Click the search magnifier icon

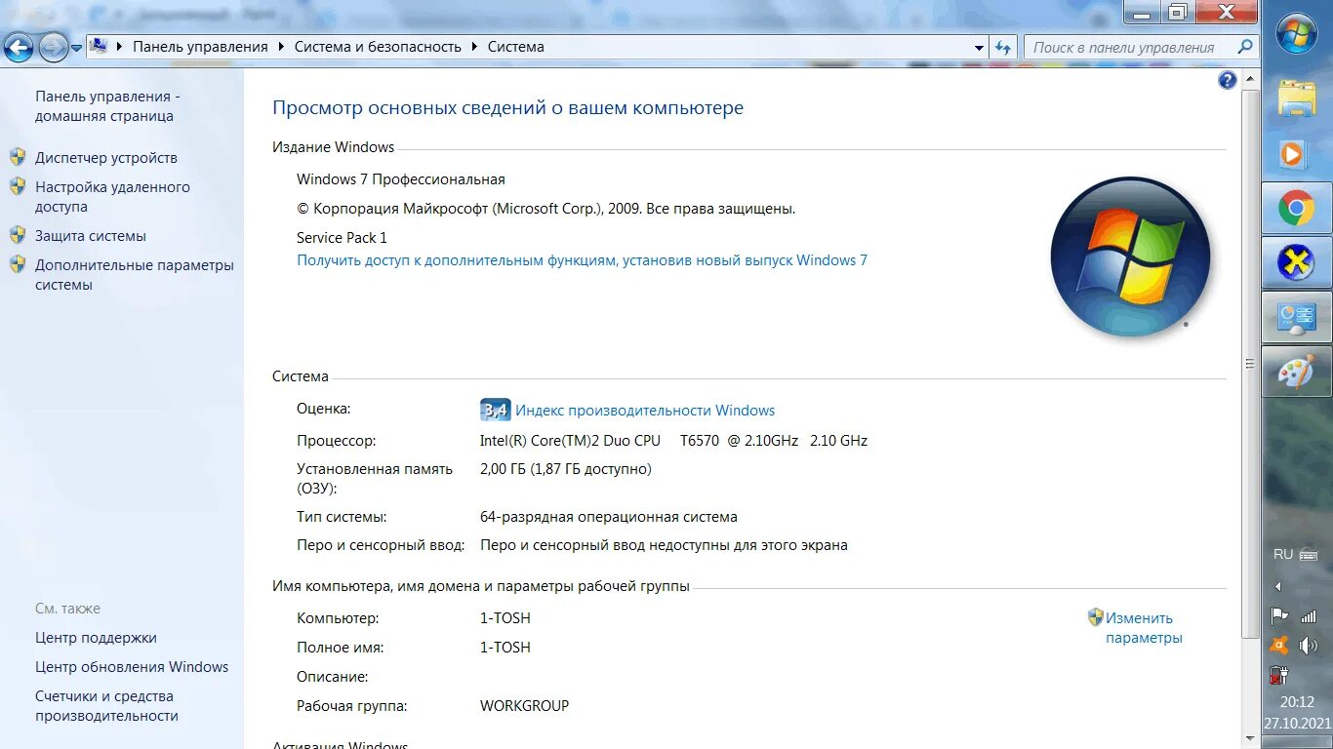point(1245,47)
